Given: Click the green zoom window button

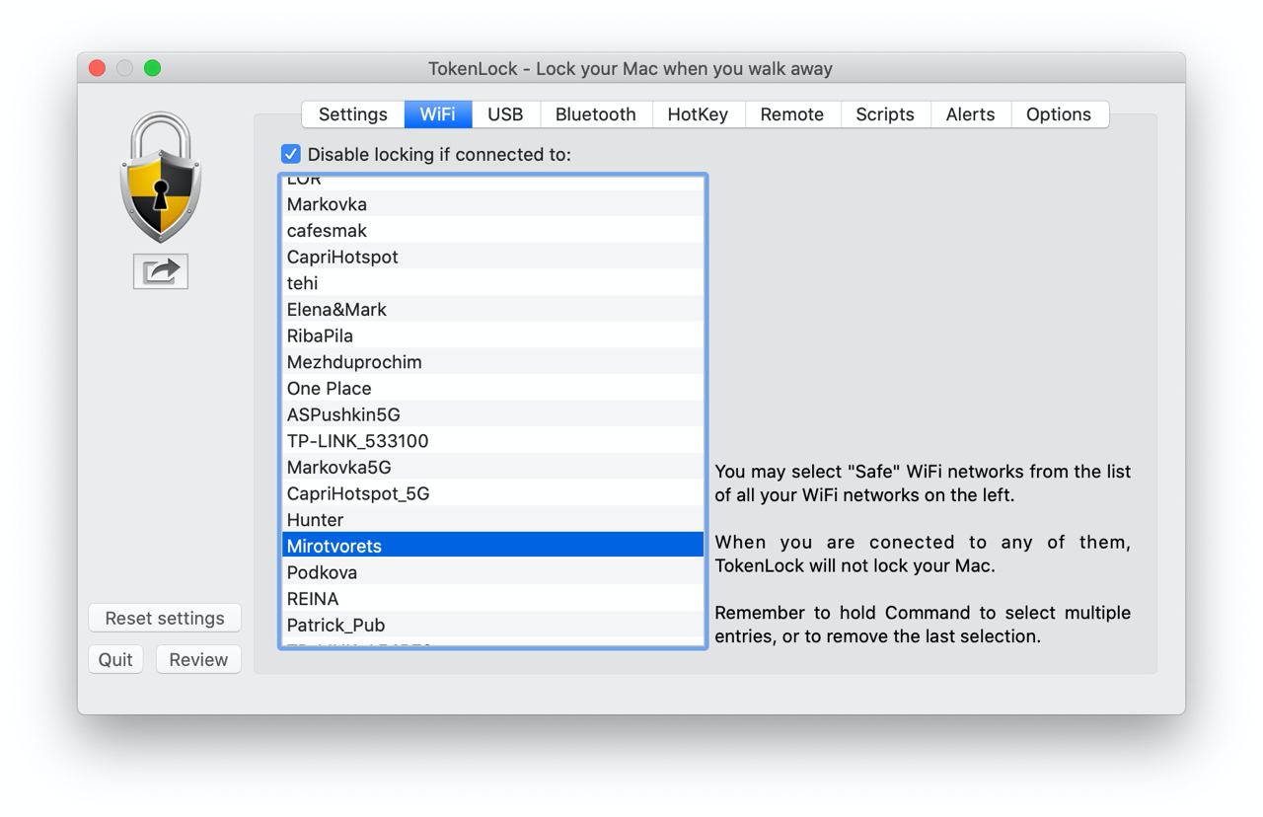Looking at the screenshot, I should pyautogui.click(x=152, y=68).
